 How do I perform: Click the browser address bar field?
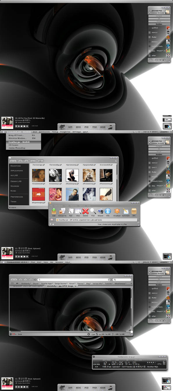[74, 280]
